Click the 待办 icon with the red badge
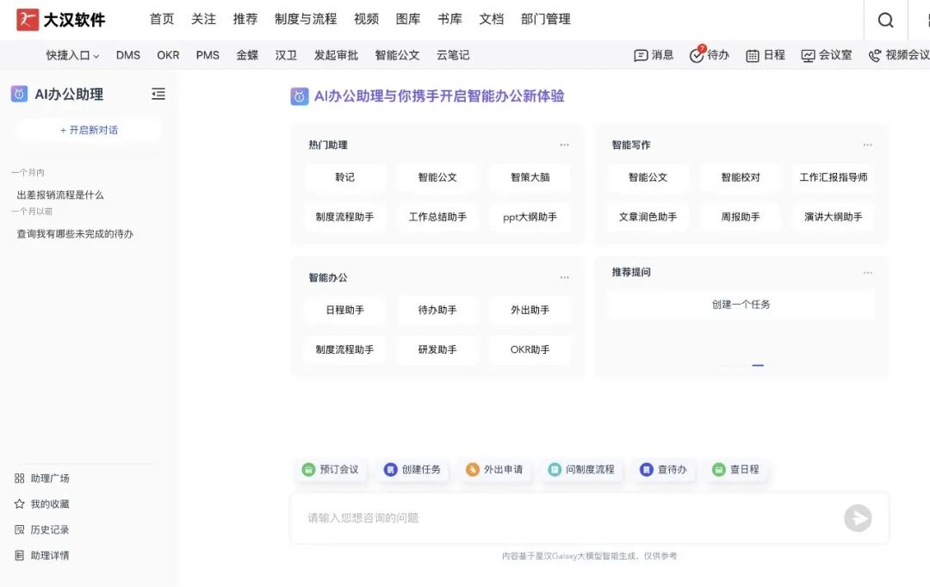This screenshot has width=930, height=587. coord(697,54)
